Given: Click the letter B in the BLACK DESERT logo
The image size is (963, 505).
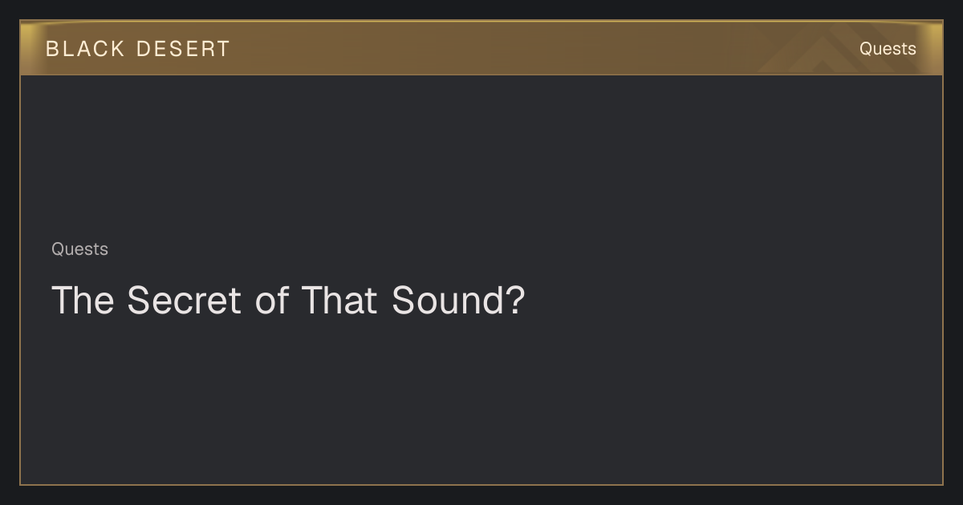Looking at the screenshot, I should 52,49.
